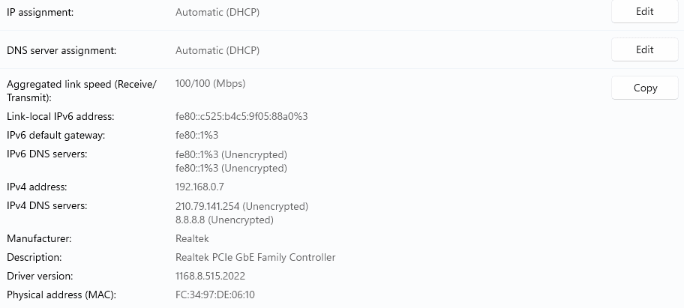Select the IPv4 address 192.168.0.7
This screenshot has height=308, width=684.
199,187
